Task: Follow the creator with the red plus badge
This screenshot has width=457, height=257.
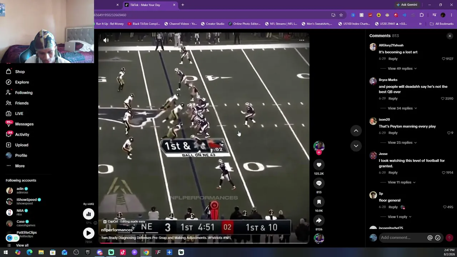Action: tap(319, 152)
